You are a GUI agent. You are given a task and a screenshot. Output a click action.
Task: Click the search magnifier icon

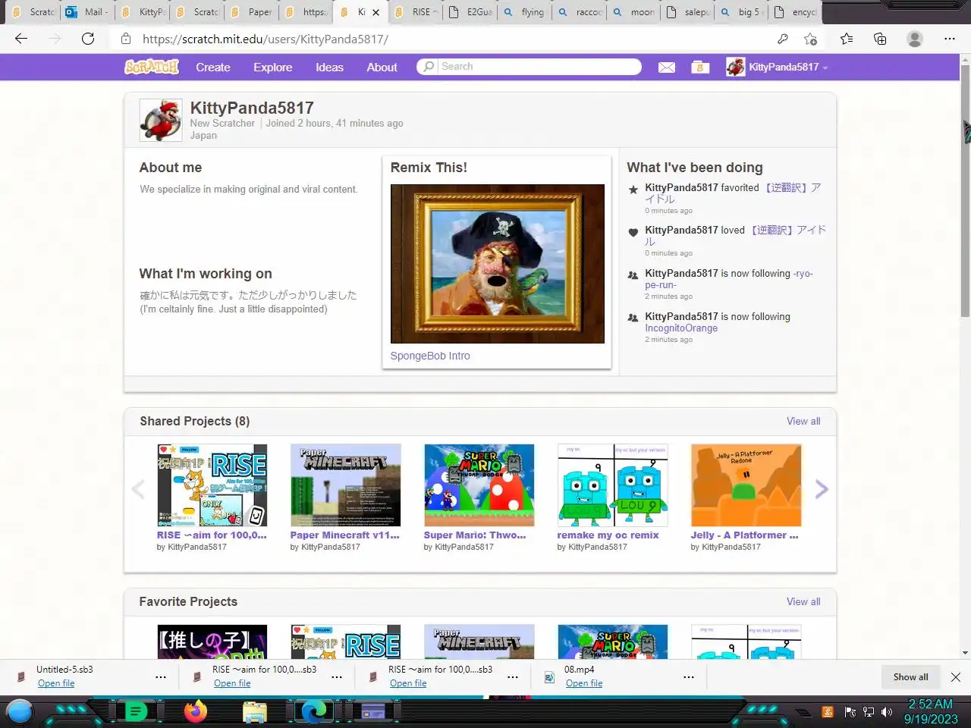429,67
